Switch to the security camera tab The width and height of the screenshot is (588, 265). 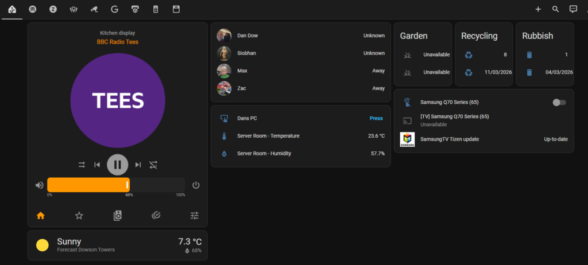(94, 9)
